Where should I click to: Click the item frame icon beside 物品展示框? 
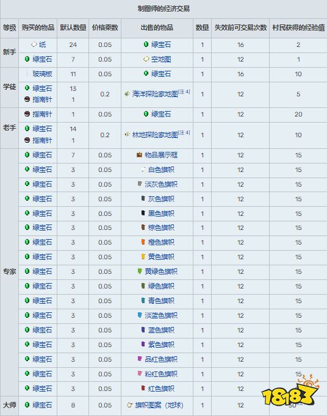tap(139, 155)
